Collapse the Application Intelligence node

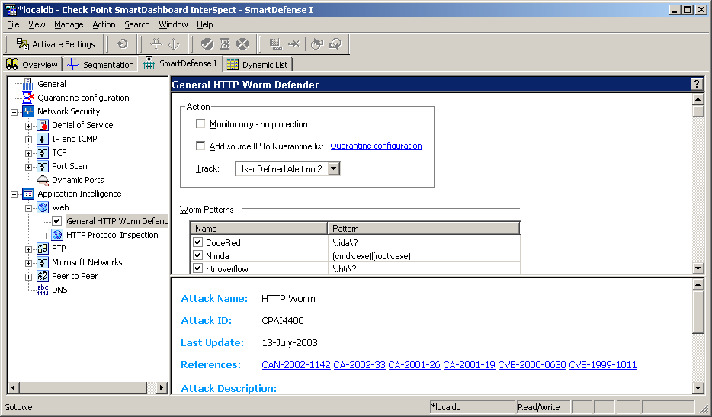[14, 194]
